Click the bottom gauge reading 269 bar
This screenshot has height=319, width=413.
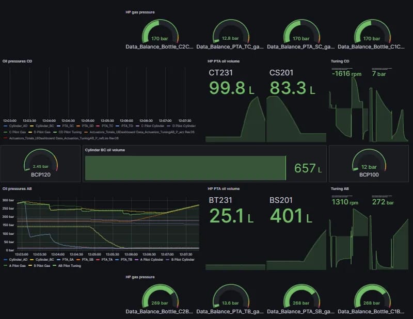point(160,298)
